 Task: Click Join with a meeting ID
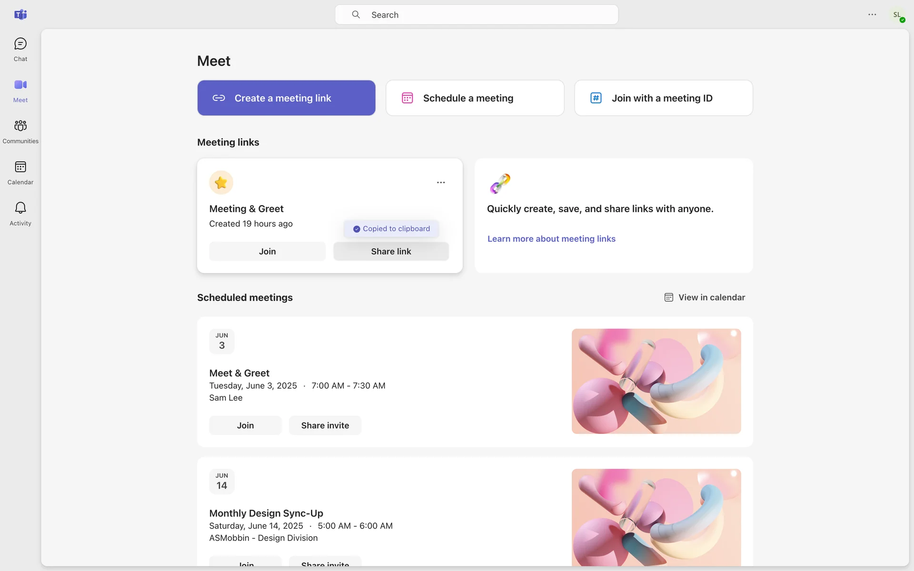663,98
